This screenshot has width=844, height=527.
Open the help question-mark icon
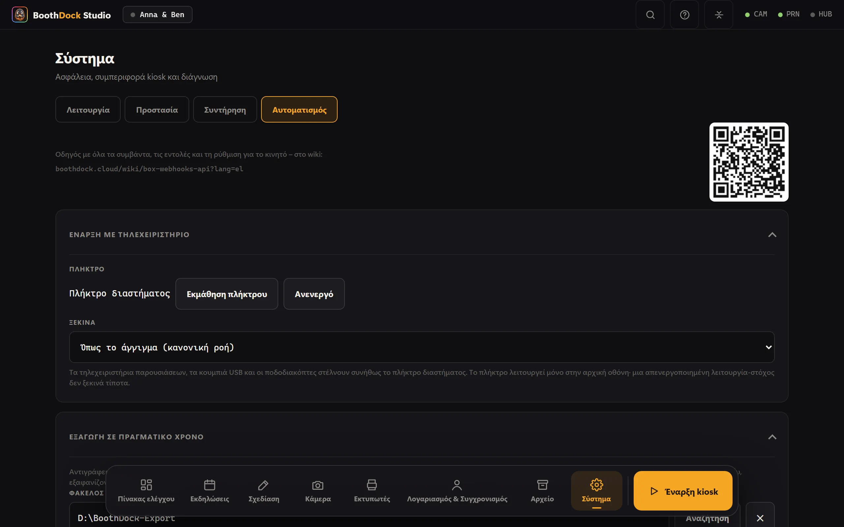coord(684,14)
